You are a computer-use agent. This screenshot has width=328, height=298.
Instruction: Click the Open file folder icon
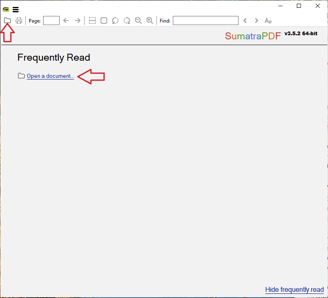coord(7,20)
